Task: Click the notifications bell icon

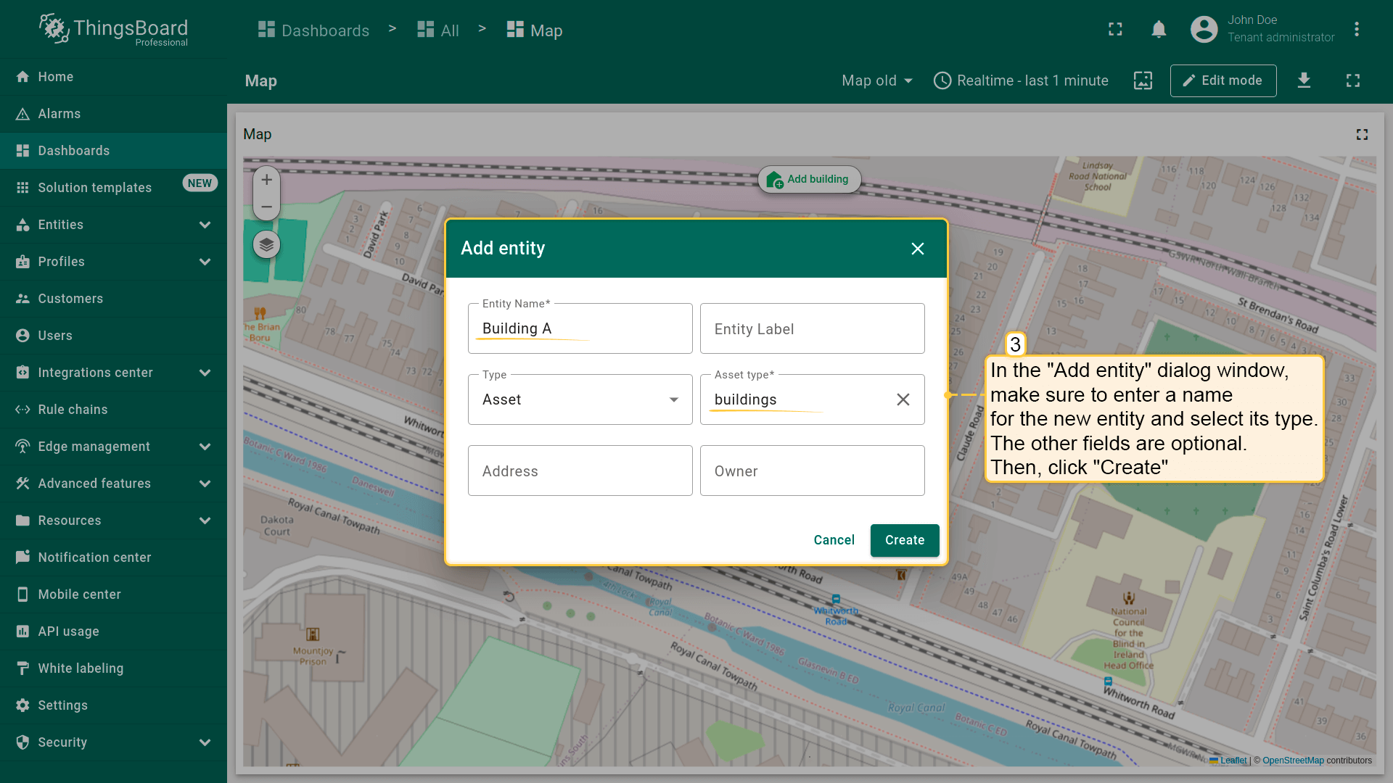Action: pyautogui.click(x=1159, y=30)
